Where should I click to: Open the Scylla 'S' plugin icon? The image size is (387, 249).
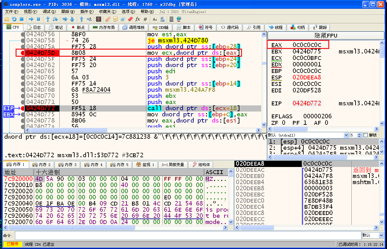98,19
